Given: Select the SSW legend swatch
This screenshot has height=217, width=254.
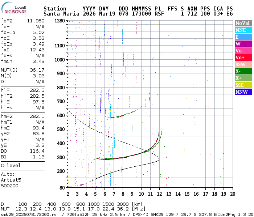Looking at the screenshot, I should point(243,64).
